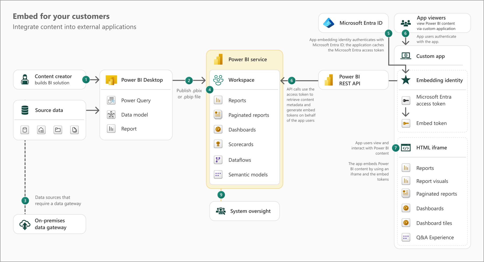Click the Paginated reports icon under HTML iframe

[x=406, y=193]
